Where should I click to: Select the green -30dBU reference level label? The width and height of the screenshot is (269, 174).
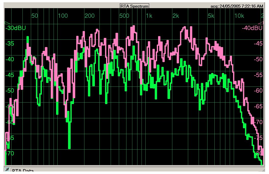pyautogui.click(x=16, y=28)
